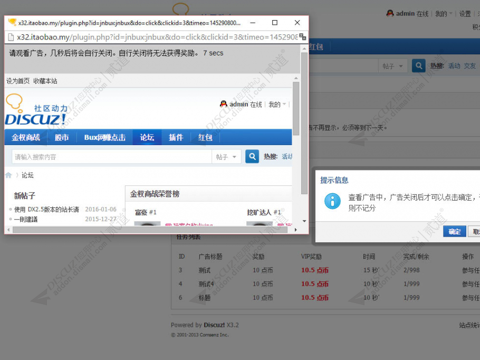Click the popup window favicon in title bar

point(12,22)
